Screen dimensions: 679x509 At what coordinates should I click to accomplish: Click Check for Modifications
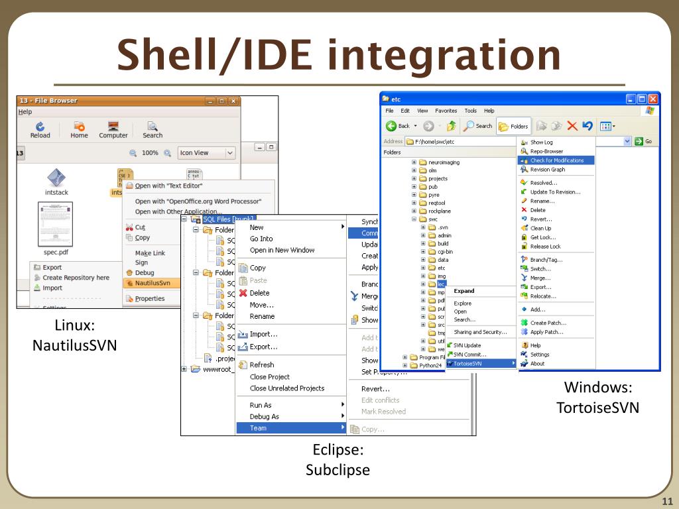point(556,160)
